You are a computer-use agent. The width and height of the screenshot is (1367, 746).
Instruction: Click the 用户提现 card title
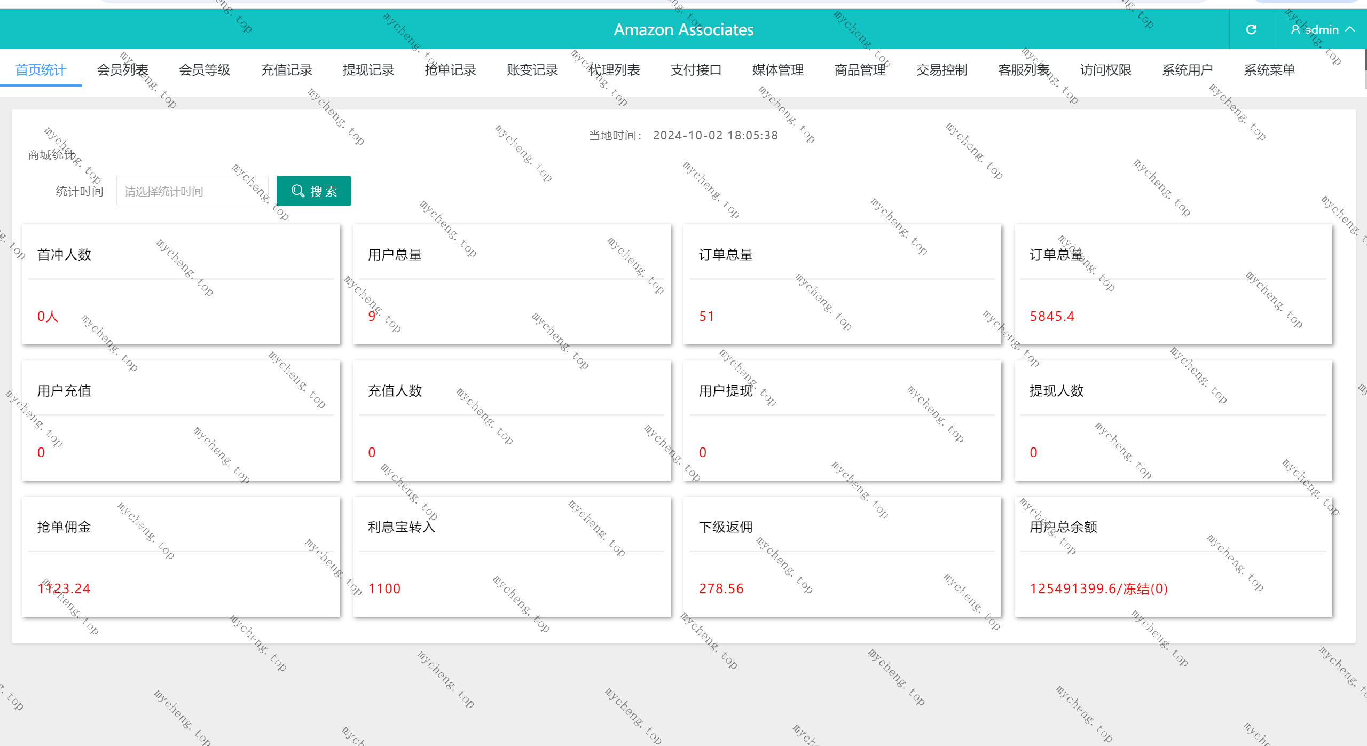click(726, 391)
